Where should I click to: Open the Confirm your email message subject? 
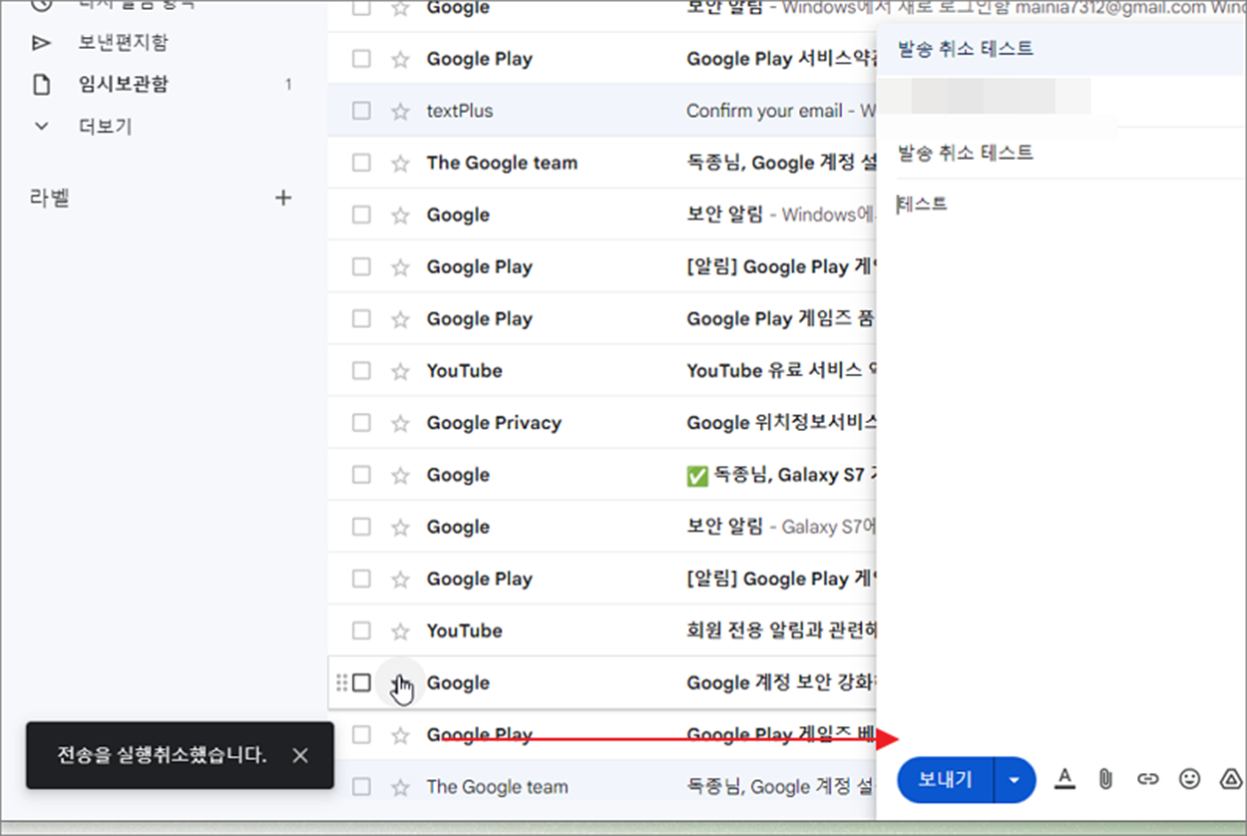coord(763,111)
